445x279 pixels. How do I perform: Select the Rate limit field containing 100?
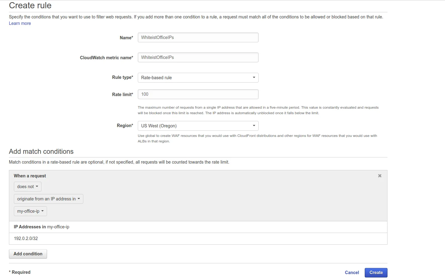(x=198, y=94)
